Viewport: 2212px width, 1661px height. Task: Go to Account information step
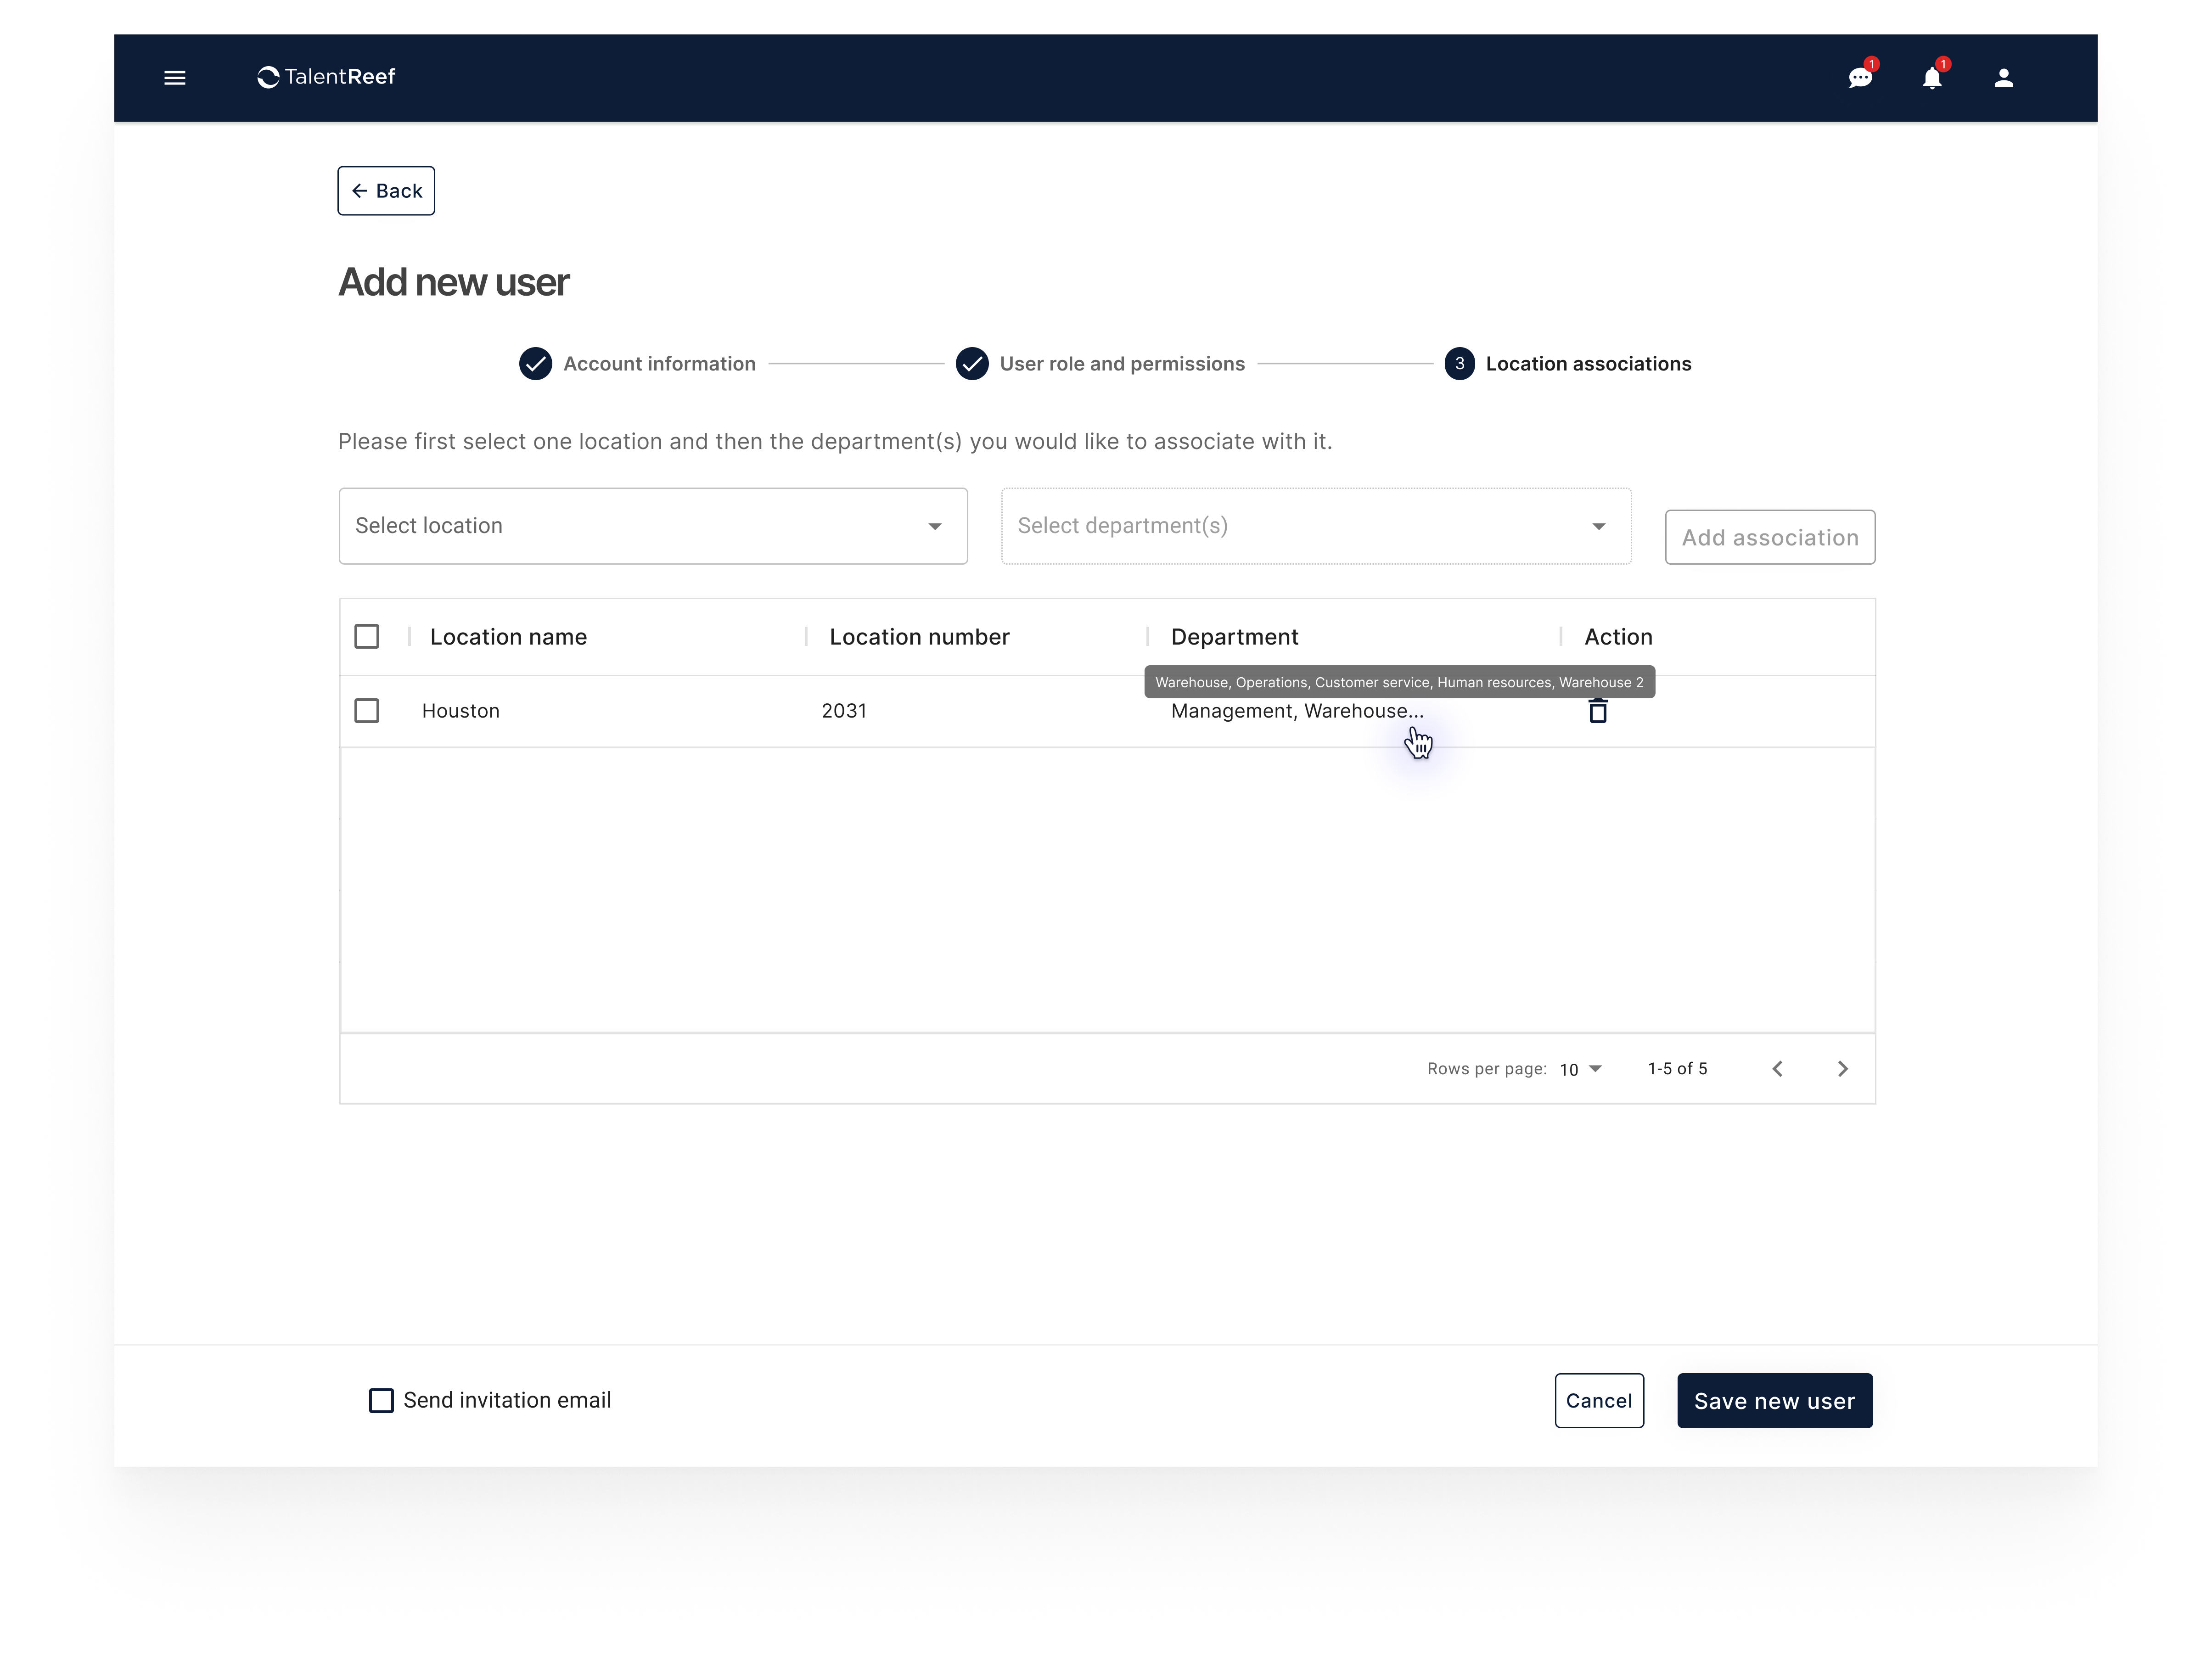pyautogui.click(x=637, y=364)
